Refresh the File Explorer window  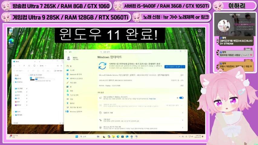click(x=29, y=66)
